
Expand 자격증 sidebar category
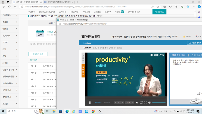pos(10,63)
